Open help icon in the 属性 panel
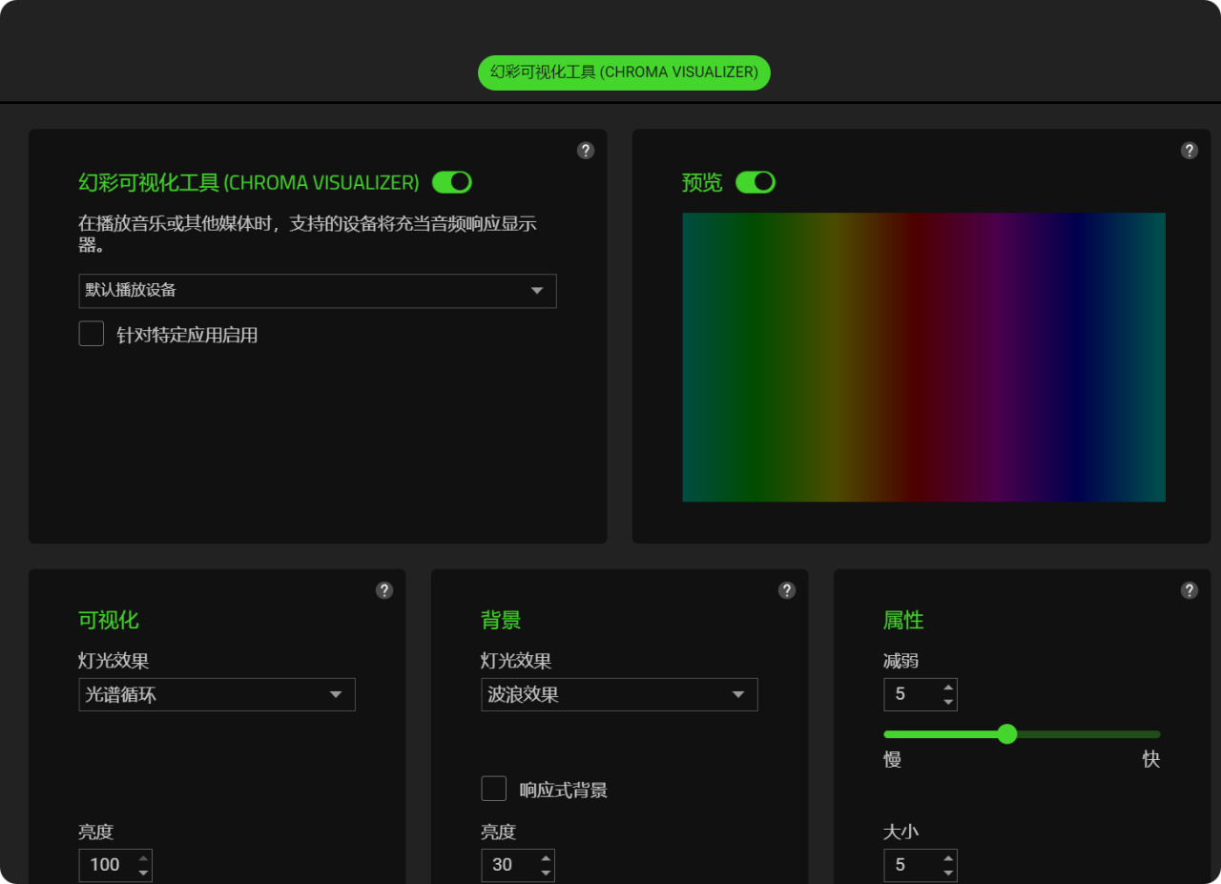 [x=1190, y=590]
